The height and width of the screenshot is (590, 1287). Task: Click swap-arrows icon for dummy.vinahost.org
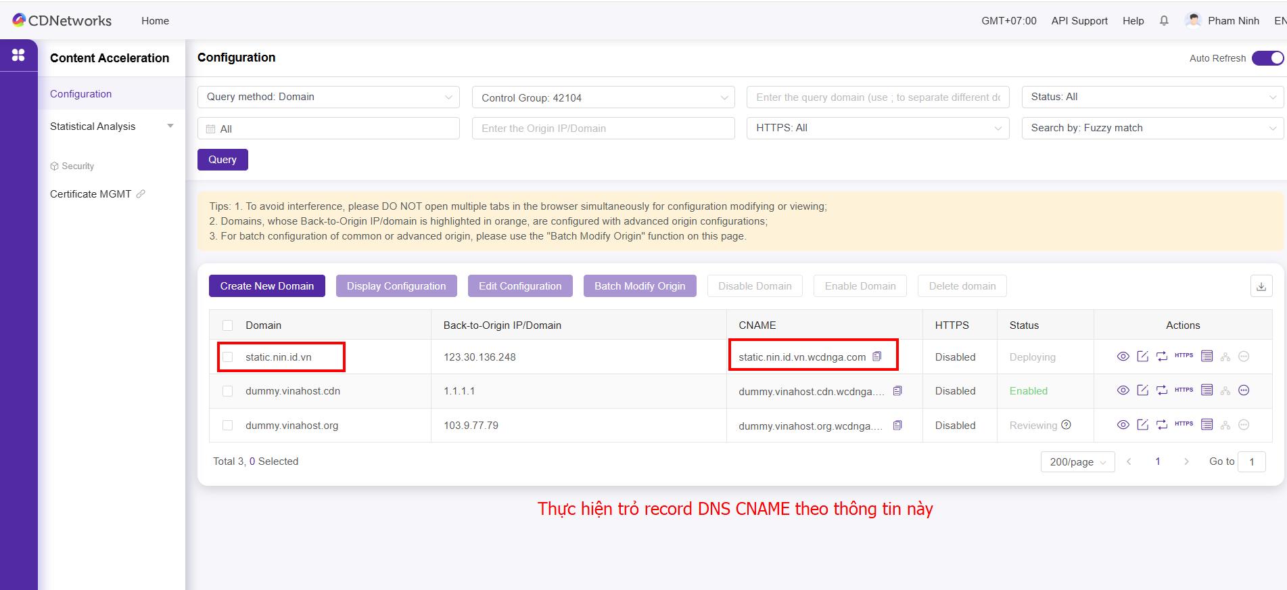(x=1162, y=425)
